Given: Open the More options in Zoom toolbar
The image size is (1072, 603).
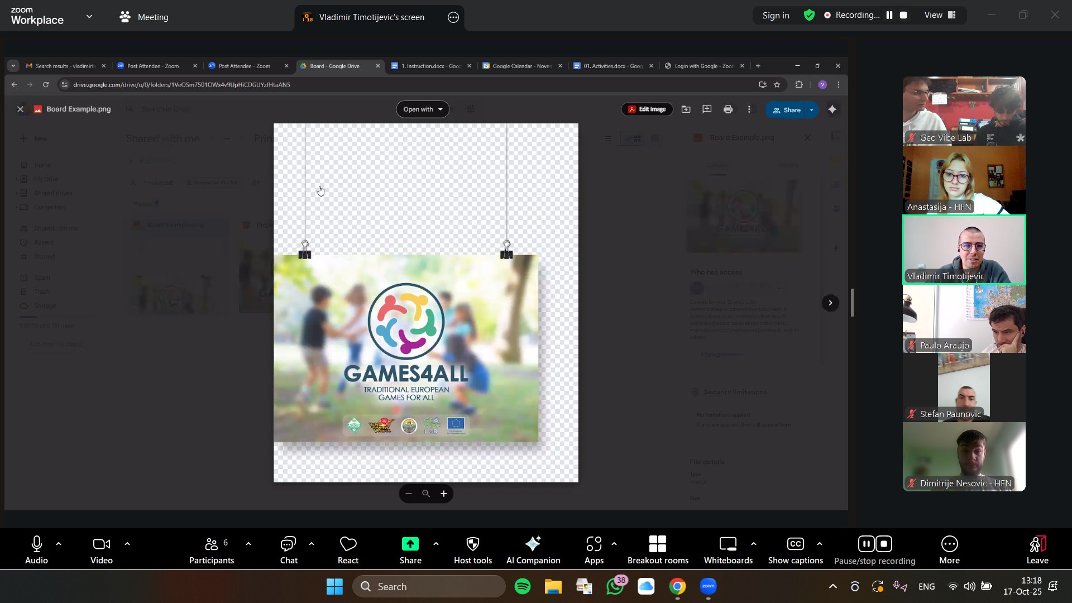Looking at the screenshot, I should tap(949, 550).
